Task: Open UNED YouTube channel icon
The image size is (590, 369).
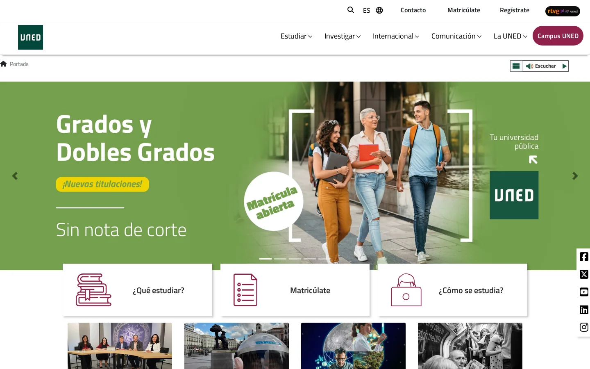Action: 584,292
